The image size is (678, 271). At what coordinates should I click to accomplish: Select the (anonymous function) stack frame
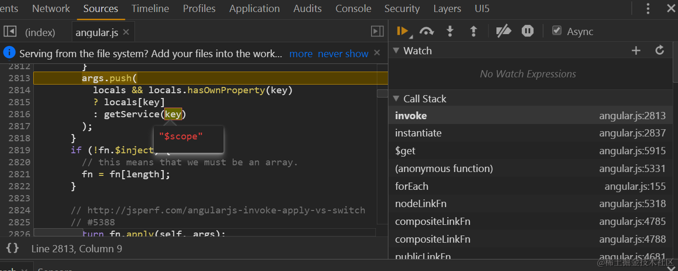point(530,169)
